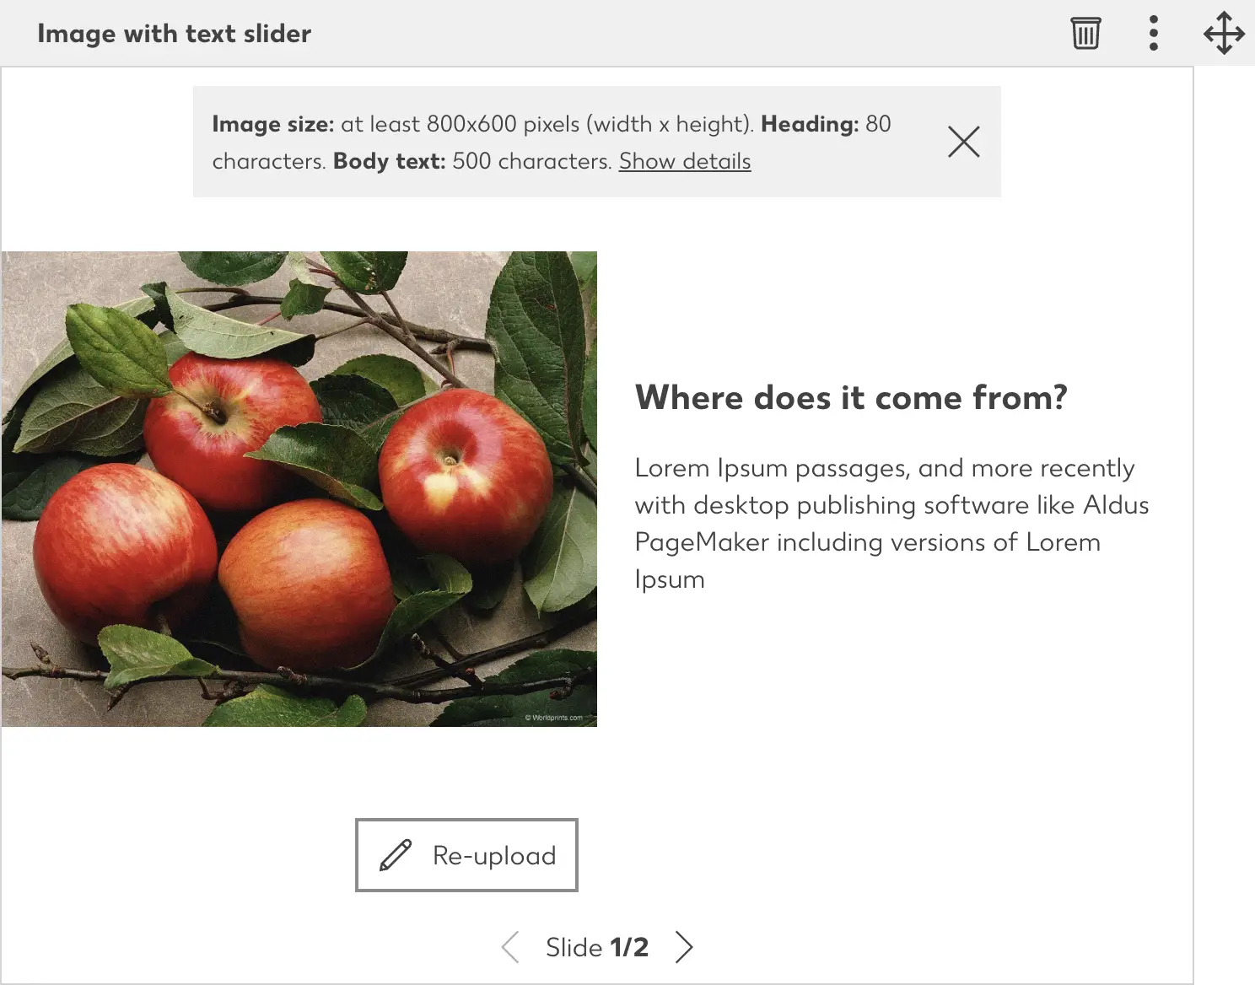The width and height of the screenshot is (1255, 985).
Task: Click the 'Slide 1/2' indicator text
Action: [597, 947]
